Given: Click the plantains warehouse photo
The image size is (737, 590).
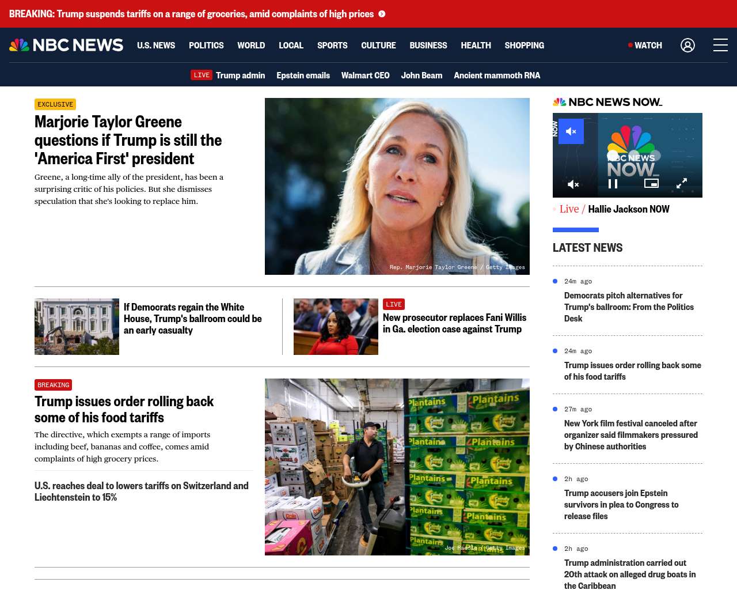Looking at the screenshot, I should (397, 467).
